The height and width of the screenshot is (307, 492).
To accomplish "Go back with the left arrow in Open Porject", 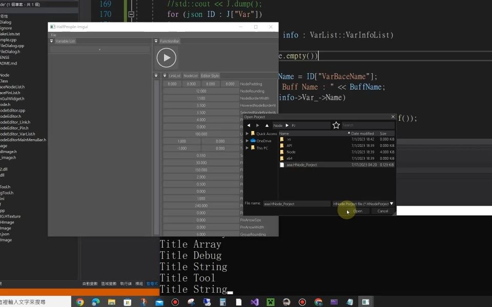I will [x=249, y=125].
